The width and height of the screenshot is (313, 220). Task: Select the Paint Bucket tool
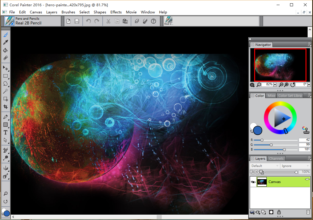(5, 50)
